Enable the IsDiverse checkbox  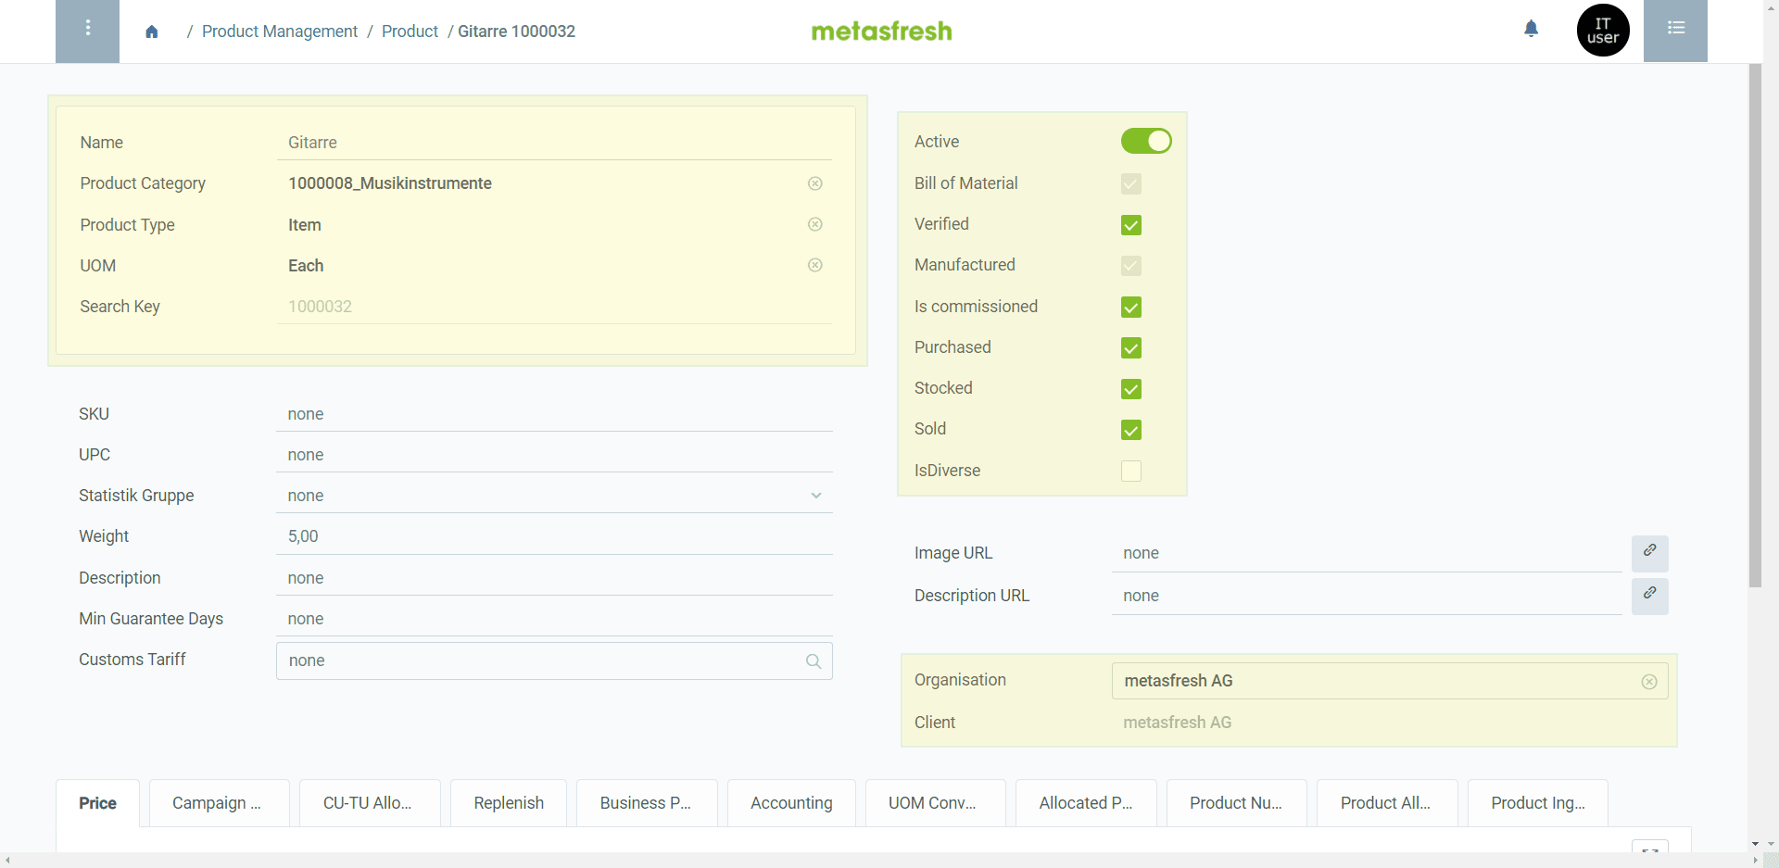[x=1131, y=471]
